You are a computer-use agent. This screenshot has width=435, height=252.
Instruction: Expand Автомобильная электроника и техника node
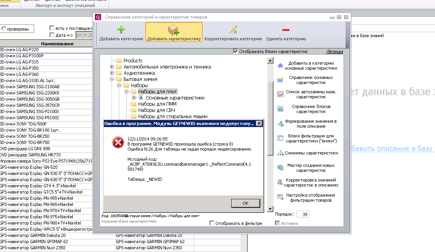click(112, 67)
